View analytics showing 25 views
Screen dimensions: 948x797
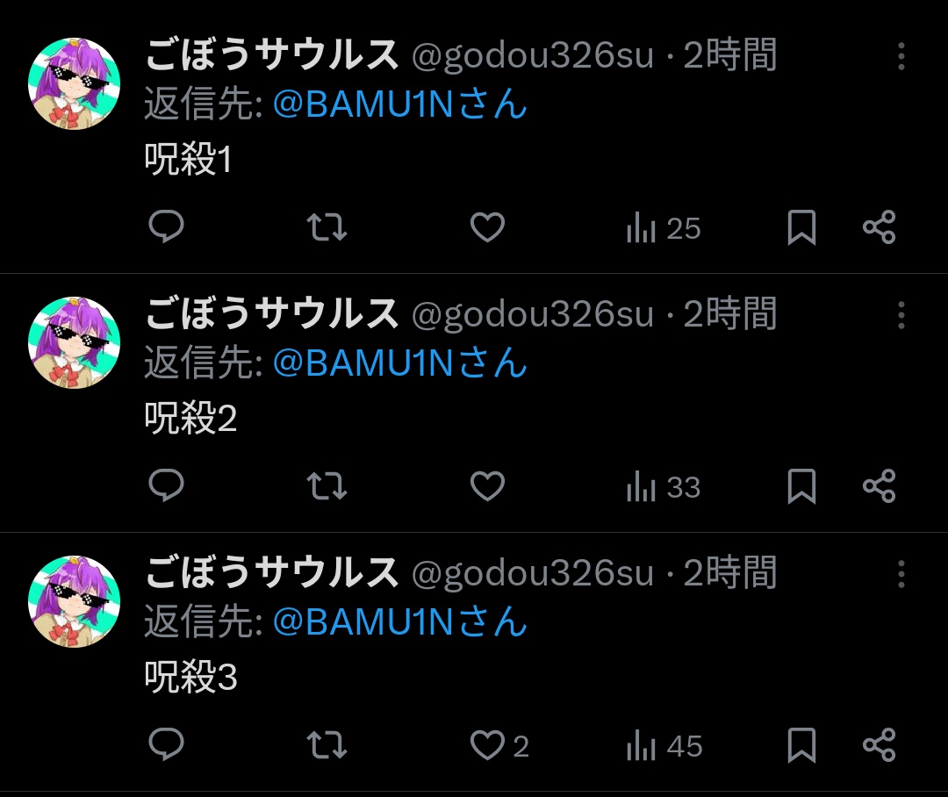click(664, 228)
